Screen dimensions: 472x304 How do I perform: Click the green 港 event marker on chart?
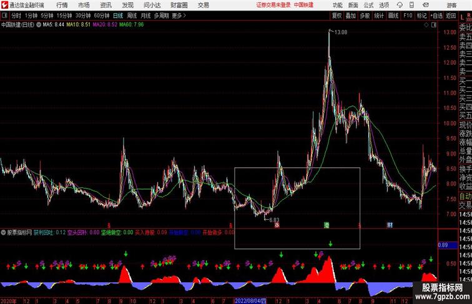[x=327, y=225]
